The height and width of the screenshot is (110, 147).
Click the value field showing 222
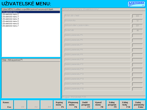tap(138, 16)
